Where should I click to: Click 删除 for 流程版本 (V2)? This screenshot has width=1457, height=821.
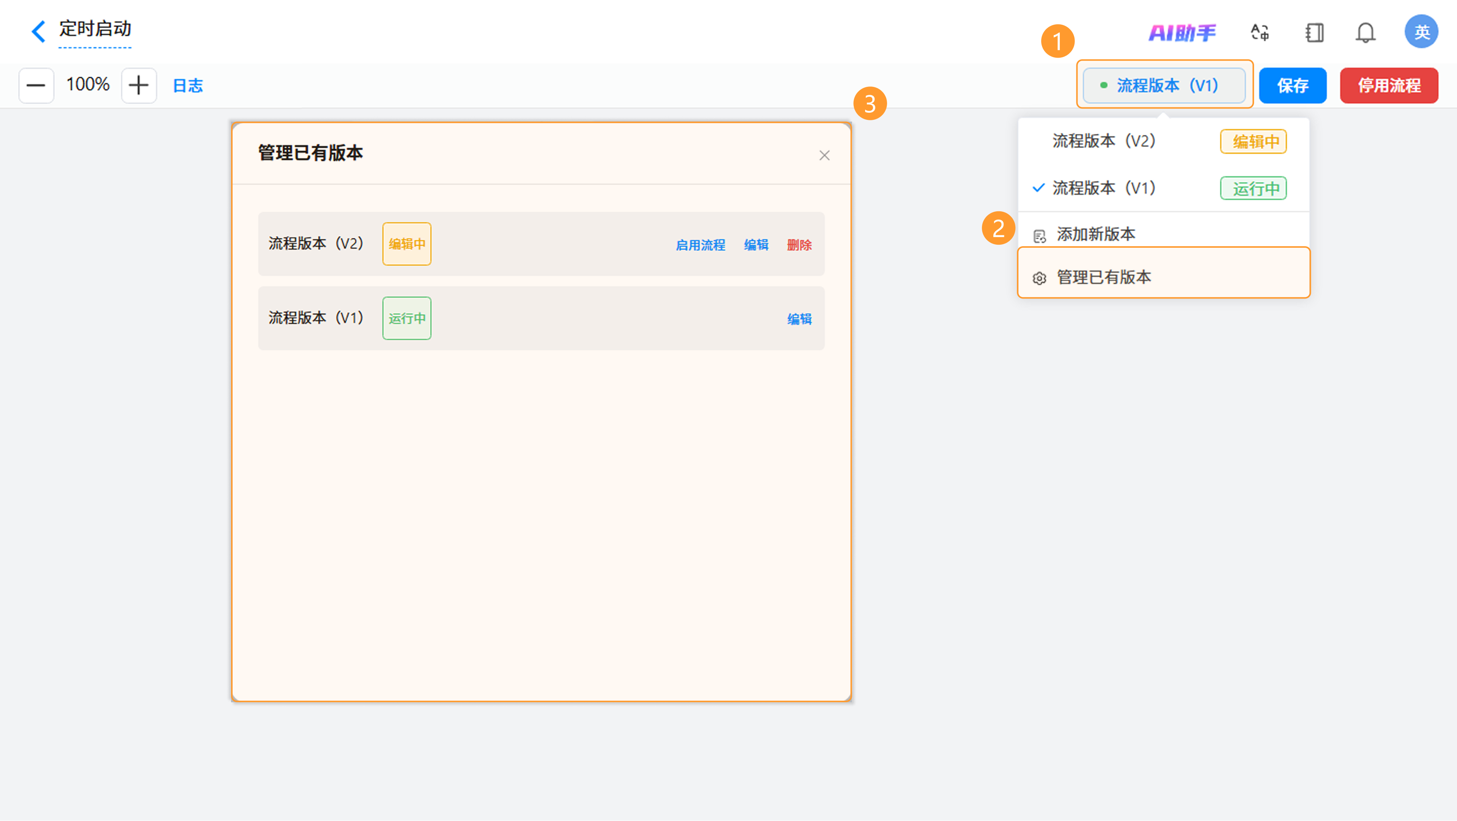pos(799,245)
